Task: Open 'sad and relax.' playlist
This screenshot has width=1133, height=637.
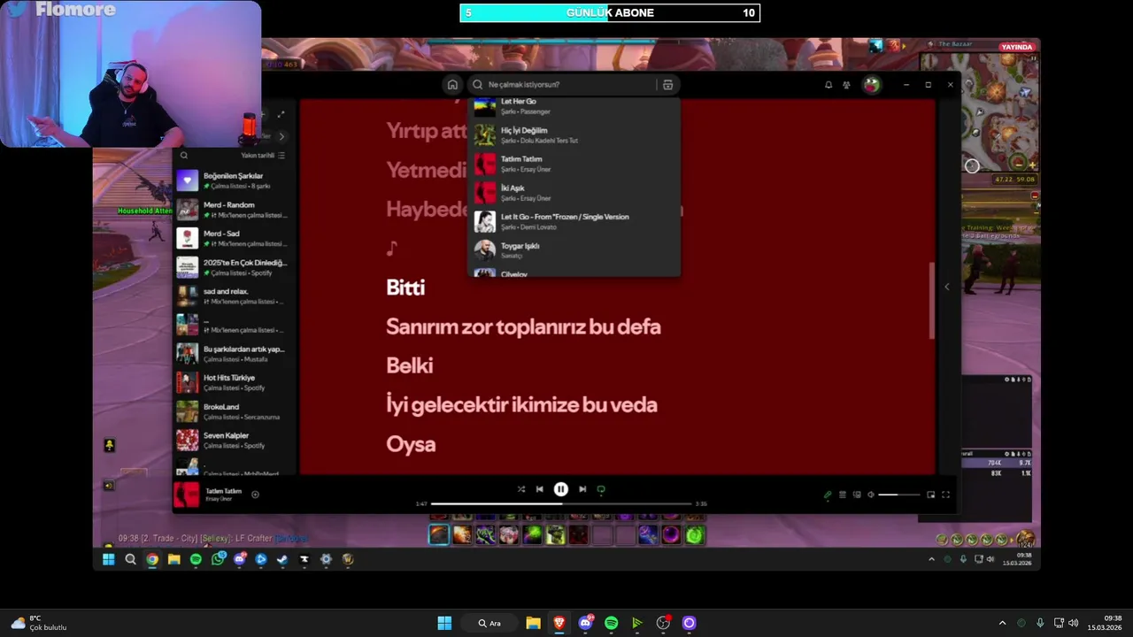Action: pos(234,296)
